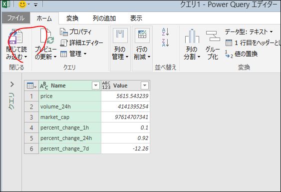Image resolution: width=281 pixels, height=192 pixels.
Task: Open the データ型: テキスト dropdown
Action: click(x=249, y=32)
